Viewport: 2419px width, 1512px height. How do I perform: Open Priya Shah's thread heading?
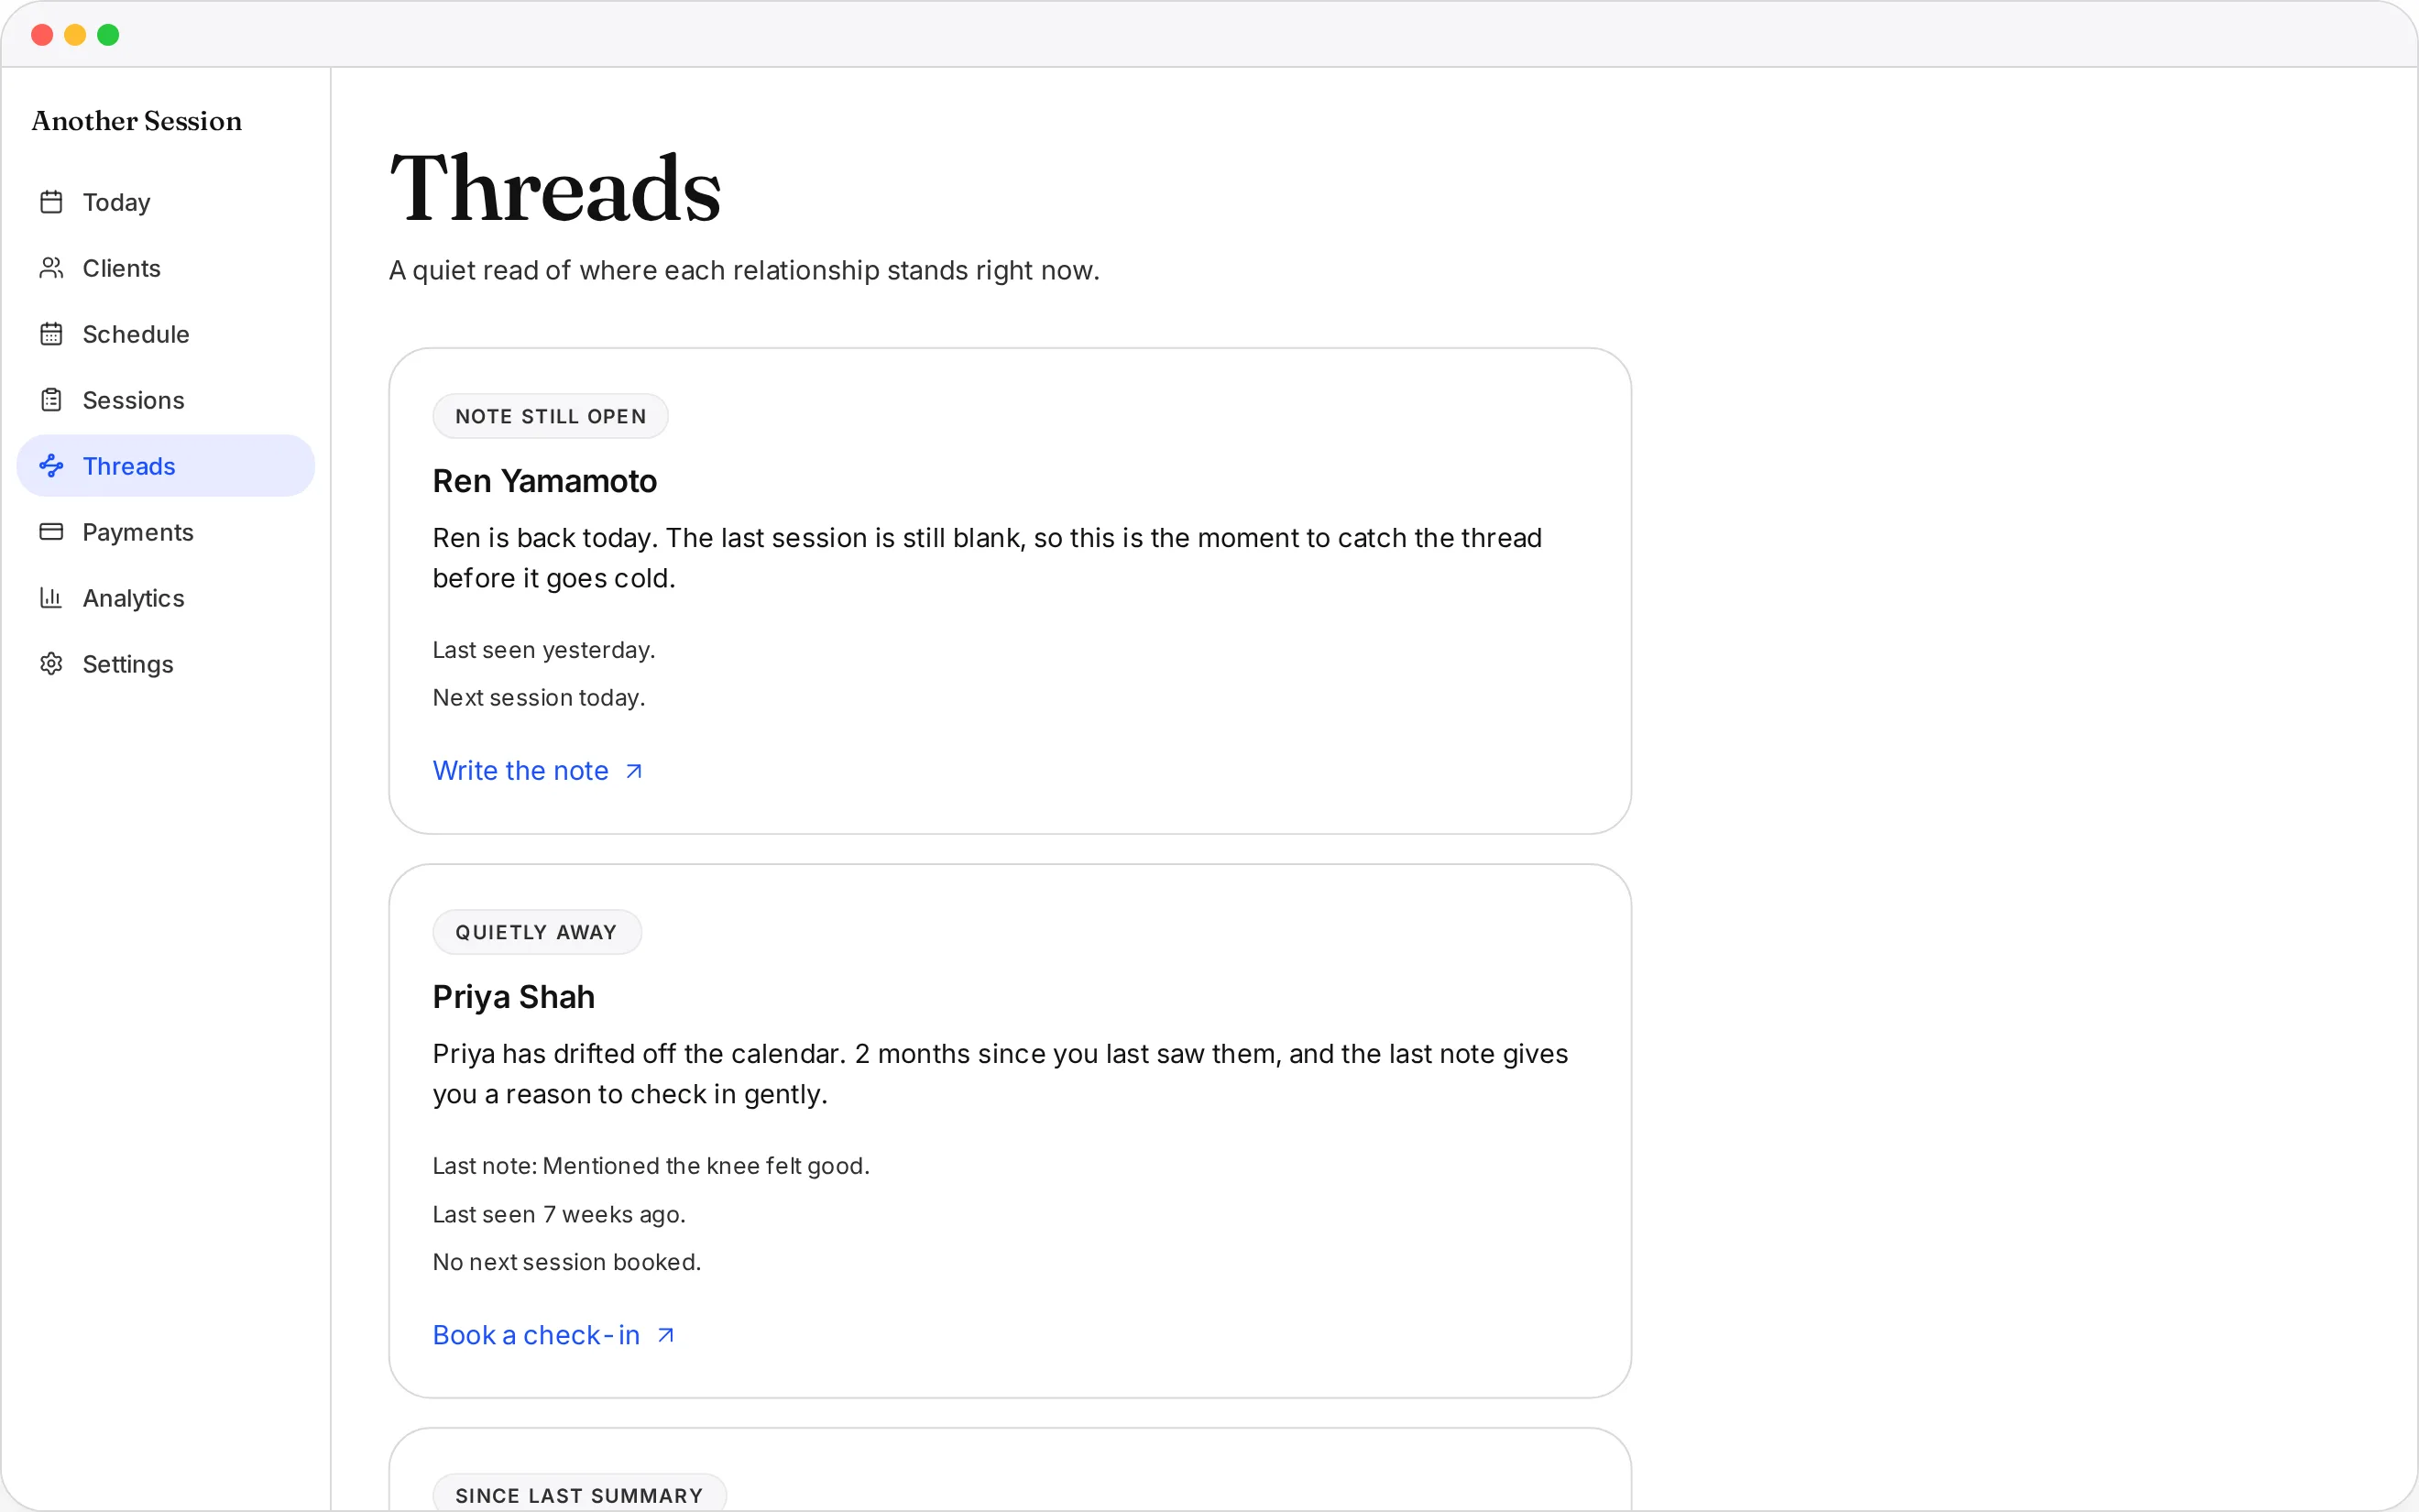[514, 997]
